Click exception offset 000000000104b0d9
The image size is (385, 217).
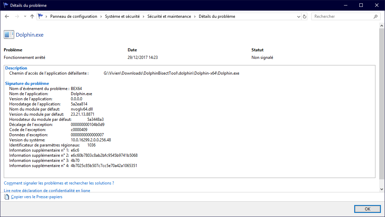coord(88,125)
